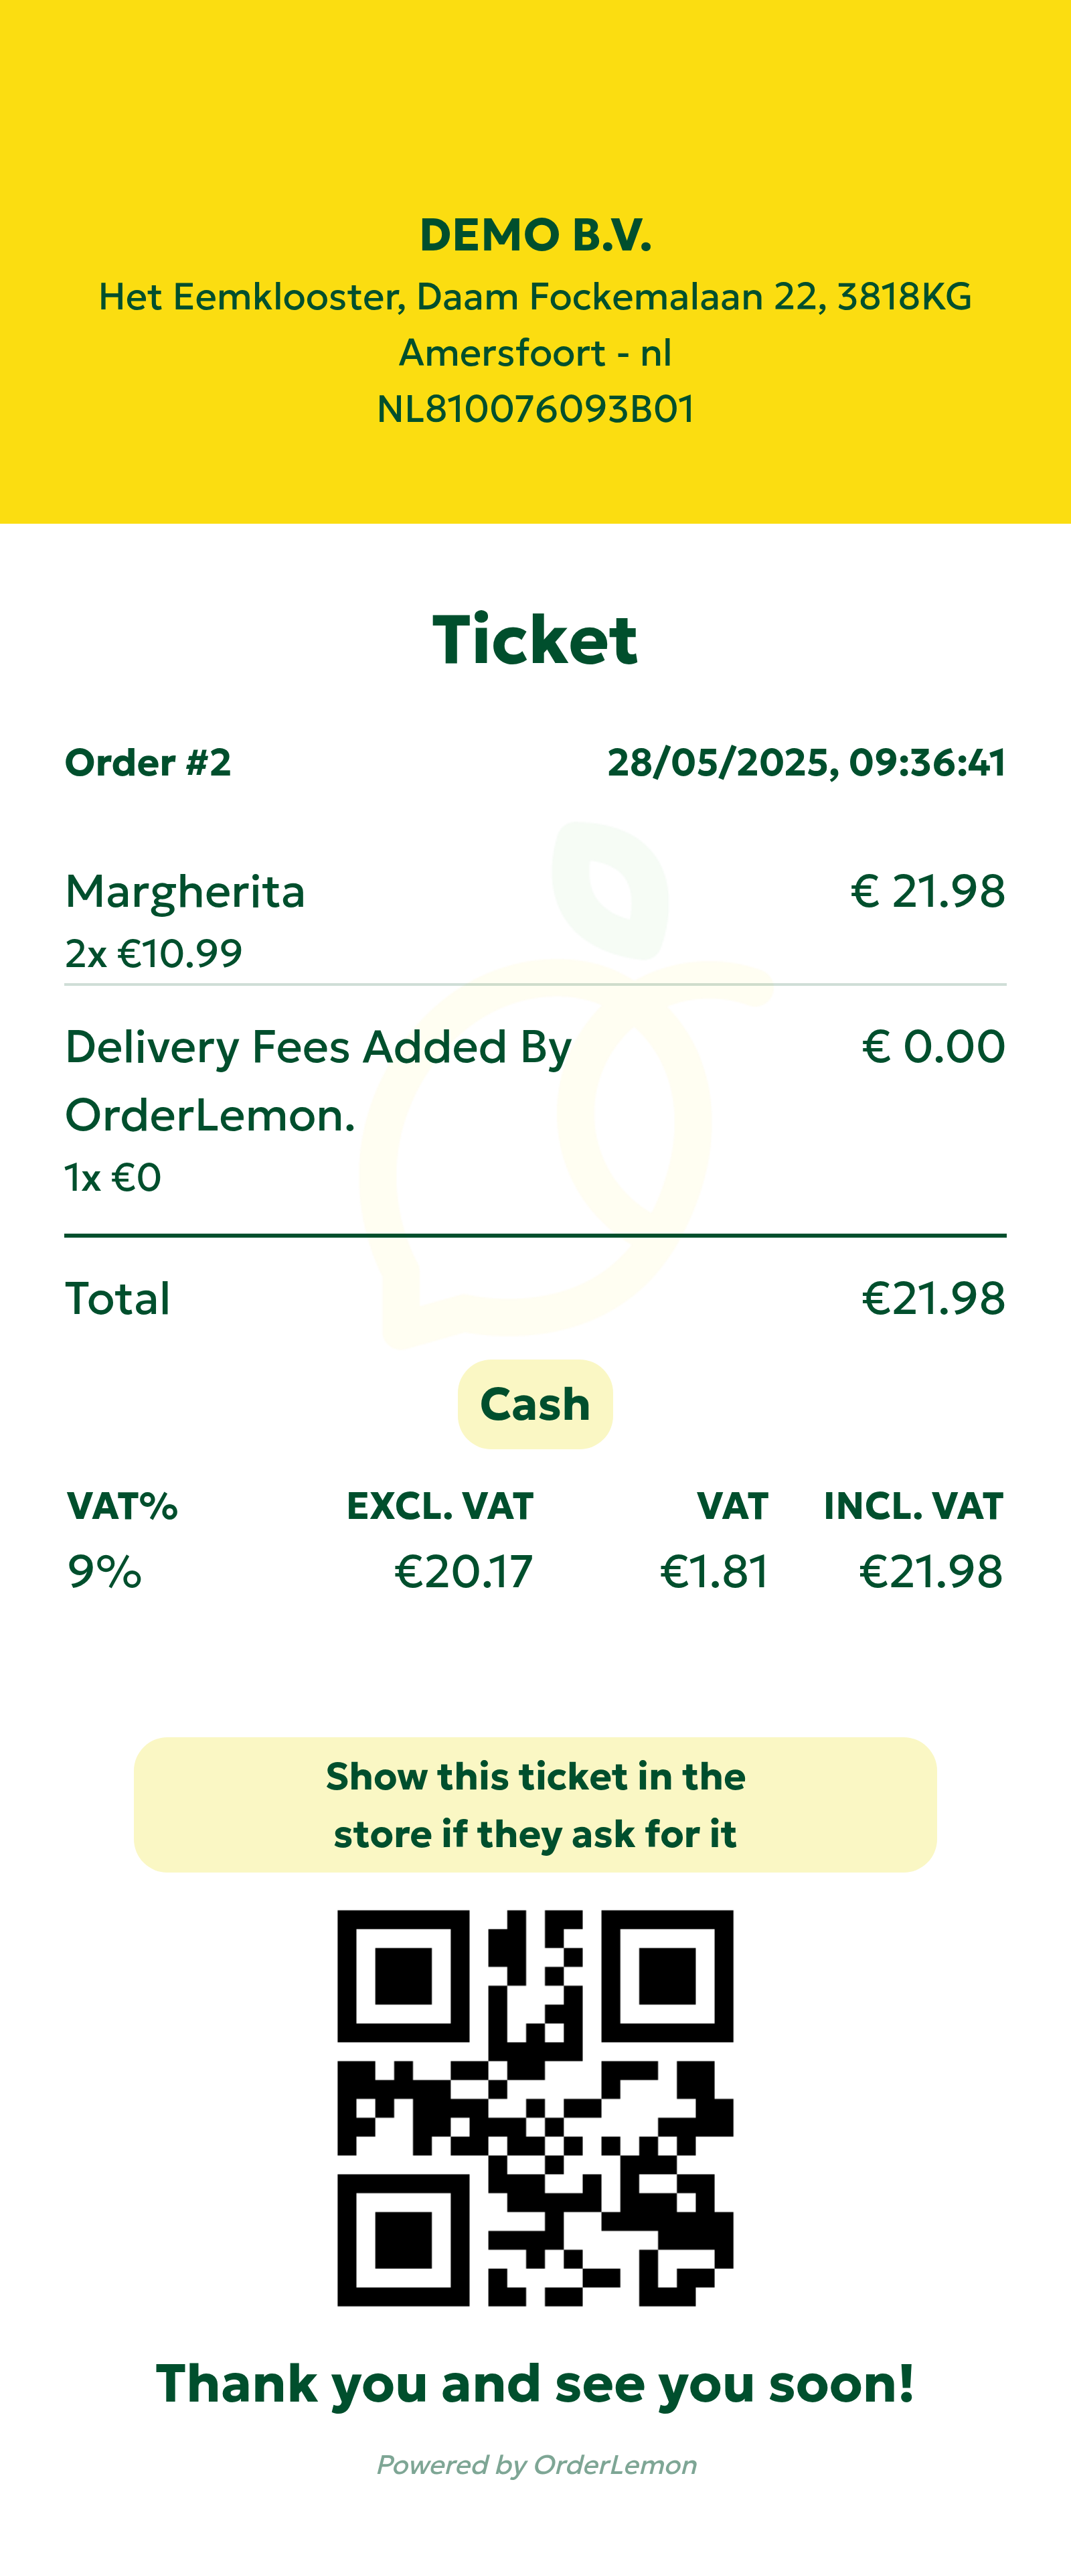This screenshot has height=2557, width=1071.
Task: Click the Daam Fockemalaan street address
Action: click(x=535, y=297)
